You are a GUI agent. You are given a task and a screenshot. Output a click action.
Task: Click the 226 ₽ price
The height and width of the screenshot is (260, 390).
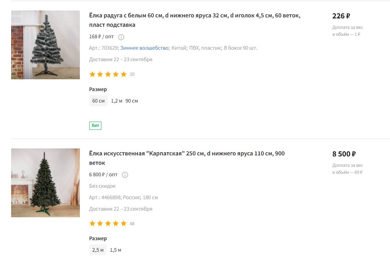click(x=341, y=16)
